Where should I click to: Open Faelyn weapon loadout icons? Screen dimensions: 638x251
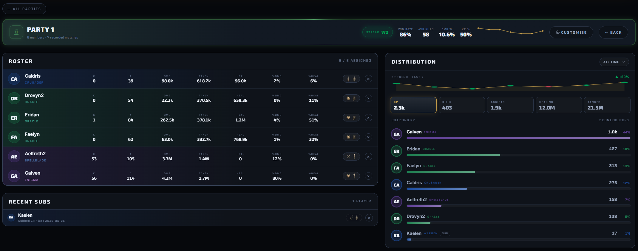(351, 137)
